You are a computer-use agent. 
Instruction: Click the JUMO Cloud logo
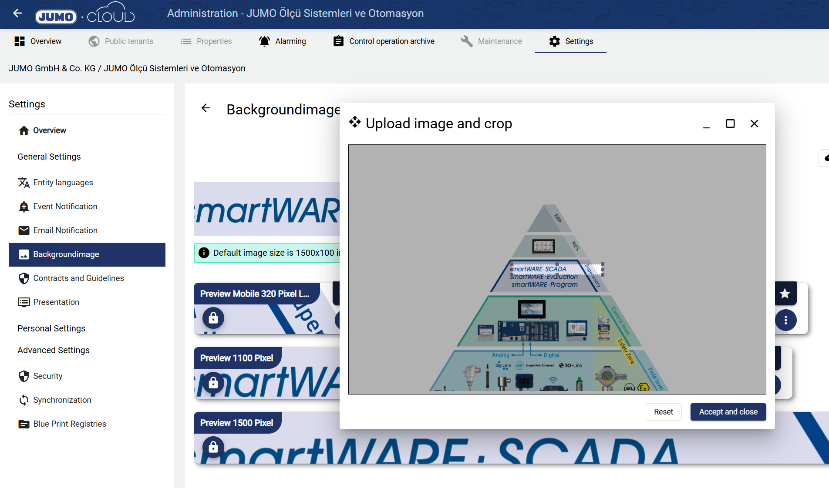(x=85, y=14)
